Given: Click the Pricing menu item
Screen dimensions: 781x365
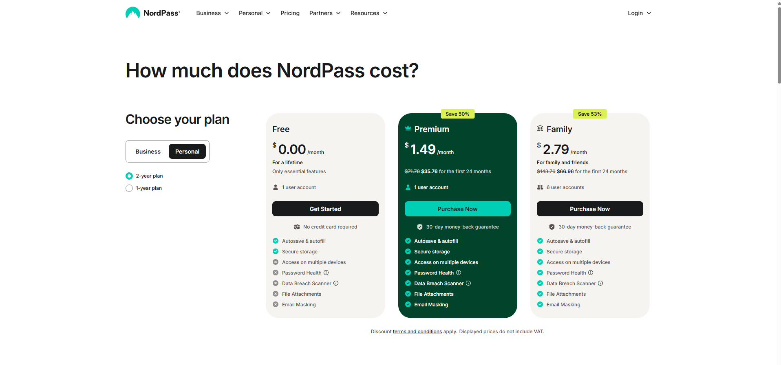Looking at the screenshot, I should tap(289, 13).
